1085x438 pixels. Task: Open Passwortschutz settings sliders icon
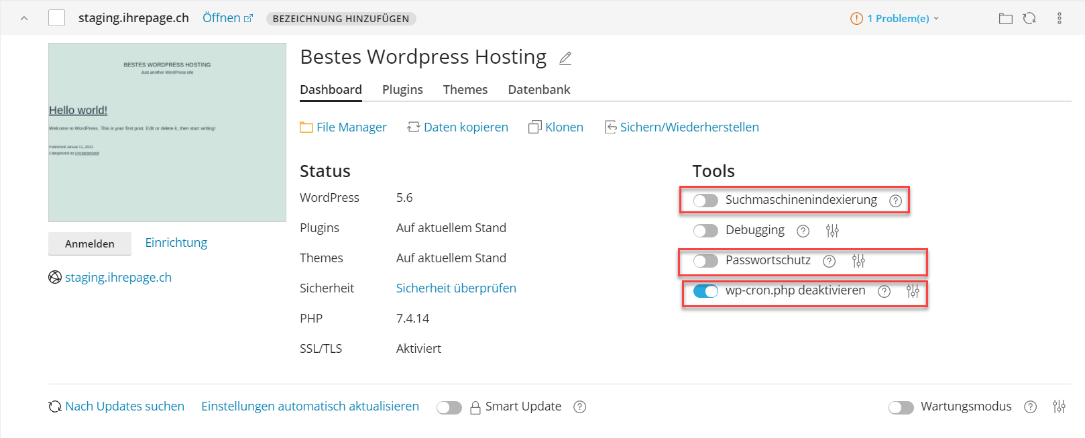pyautogui.click(x=858, y=261)
